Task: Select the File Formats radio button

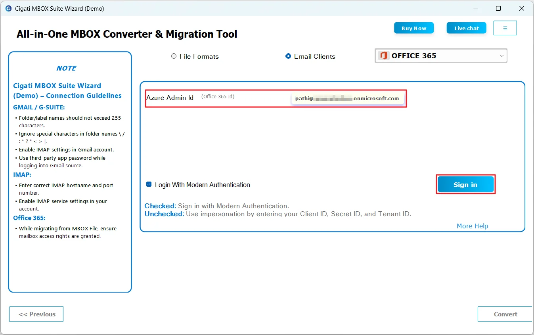Action: (174, 56)
